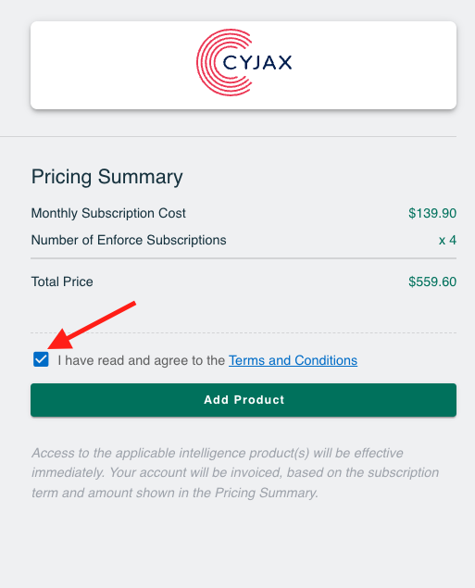Image resolution: width=475 pixels, height=588 pixels.
Task: Open the Terms and Conditions link
Action: 293,360
